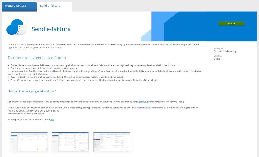Click the 'Send e-faktura' page heading
The image size is (259, 157).
pyautogui.click(x=51, y=29)
